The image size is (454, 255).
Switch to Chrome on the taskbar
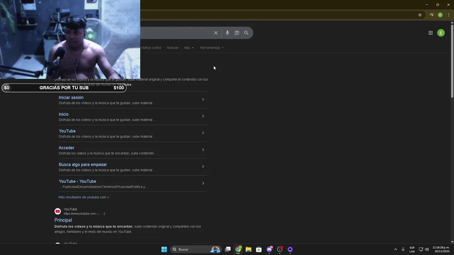pyautogui.click(x=238, y=249)
